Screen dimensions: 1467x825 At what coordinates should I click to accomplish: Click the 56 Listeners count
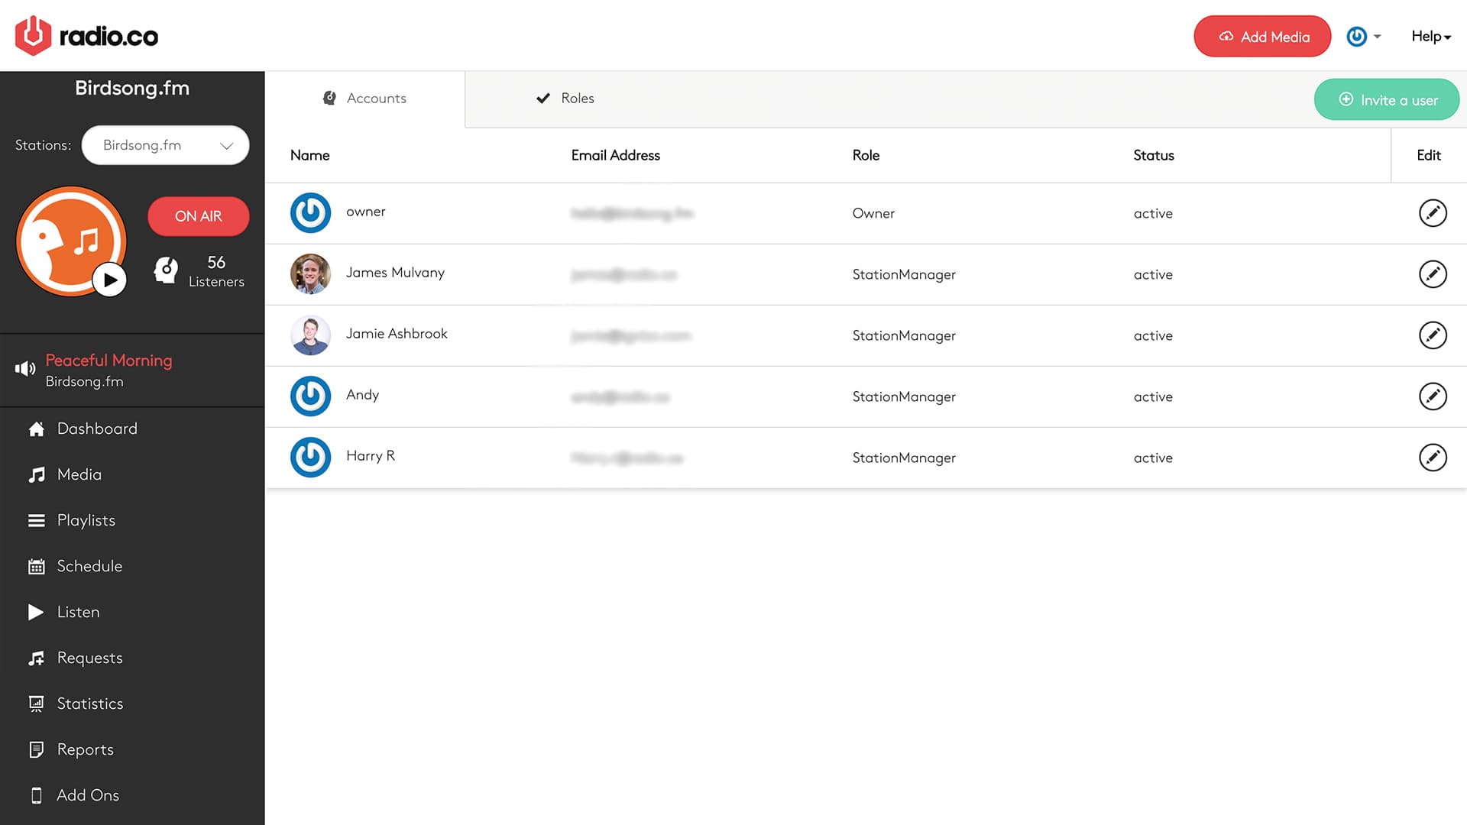pos(216,271)
